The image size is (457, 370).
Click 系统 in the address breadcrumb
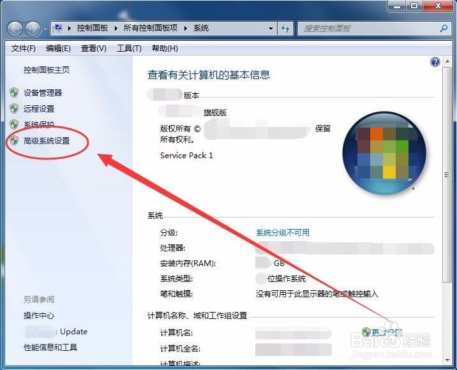pyautogui.click(x=201, y=28)
